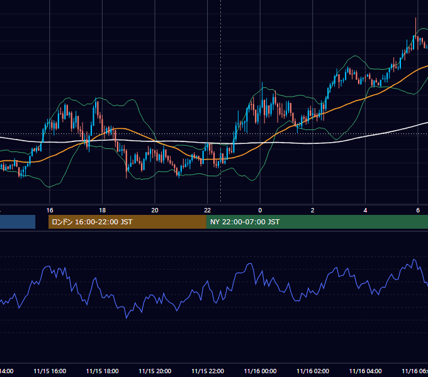Click the 11/15 16:00 date label
The width and height of the screenshot is (428, 377).
coord(50,371)
